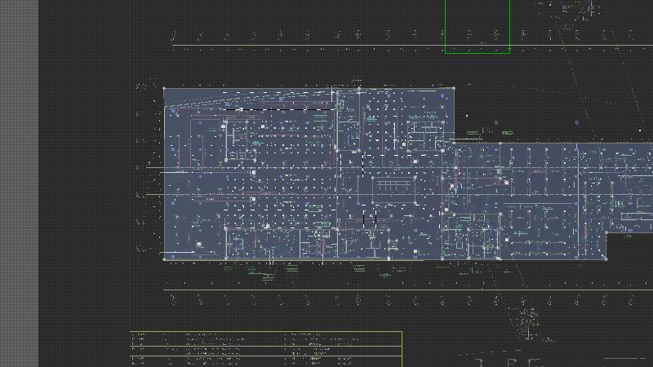Select the yellow-bordered legend table
653x367 pixels.
pyautogui.click(x=266, y=348)
